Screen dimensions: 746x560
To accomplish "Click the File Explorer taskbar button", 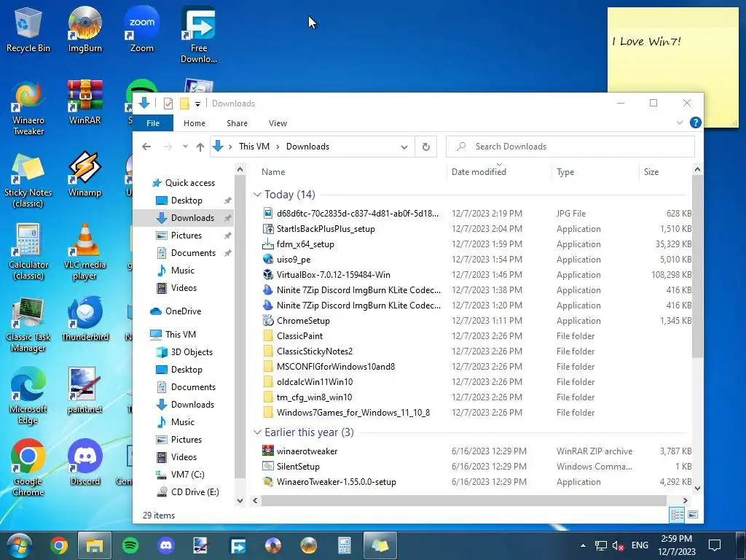I will pos(95,545).
